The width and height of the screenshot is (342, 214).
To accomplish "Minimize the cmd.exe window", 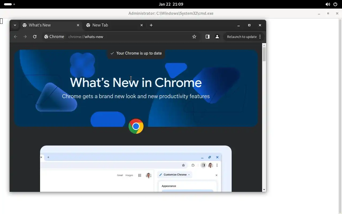I will pos(319,13).
